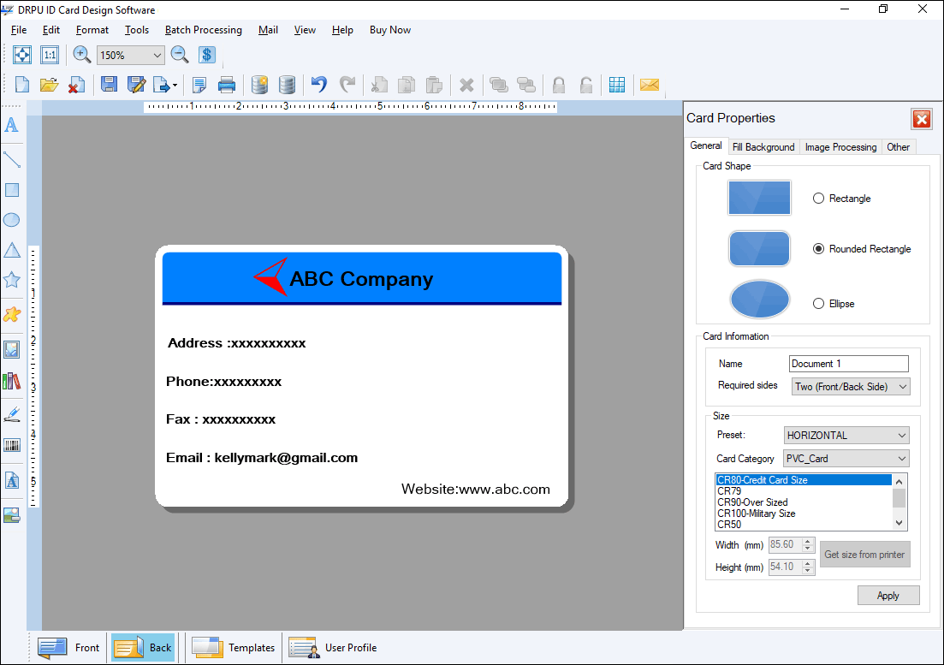Click the Save floppy disk icon

(x=109, y=85)
